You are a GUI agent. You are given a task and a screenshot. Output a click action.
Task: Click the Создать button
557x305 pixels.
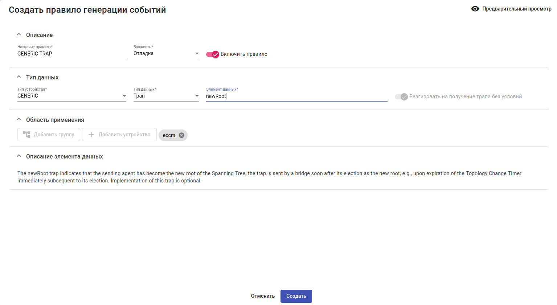pyautogui.click(x=296, y=296)
